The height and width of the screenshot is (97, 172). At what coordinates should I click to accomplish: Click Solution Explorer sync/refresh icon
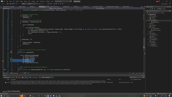pyautogui.click(x=157, y=9)
